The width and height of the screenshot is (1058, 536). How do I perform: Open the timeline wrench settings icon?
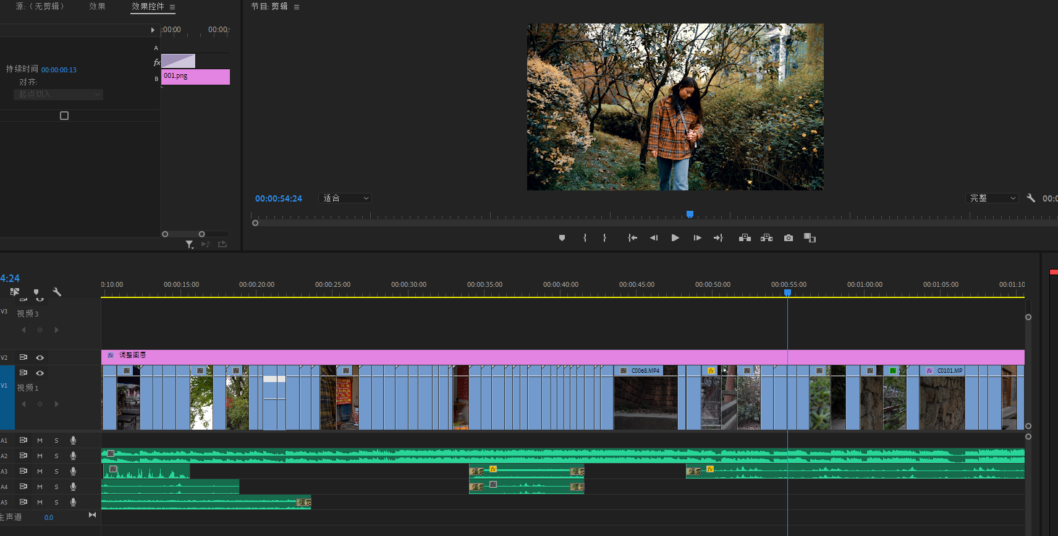pos(57,292)
